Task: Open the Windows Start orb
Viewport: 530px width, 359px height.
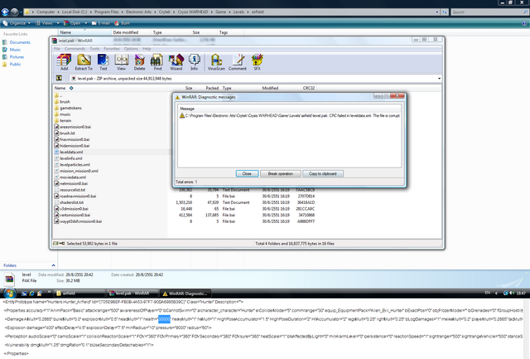Action: pyautogui.click(x=10, y=293)
